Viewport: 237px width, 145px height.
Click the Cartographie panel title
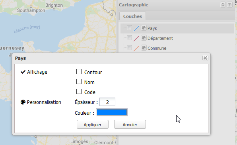point(134,5)
